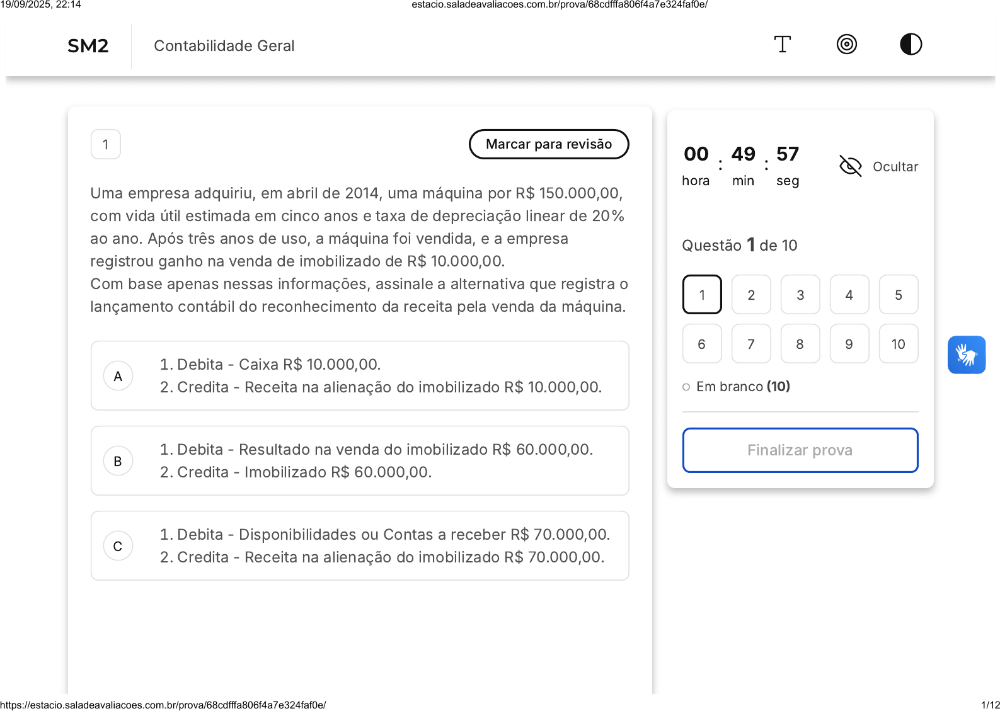
Task: Click the Ocultar timer label
Action: pyautogui.click(x=895, y=167)
